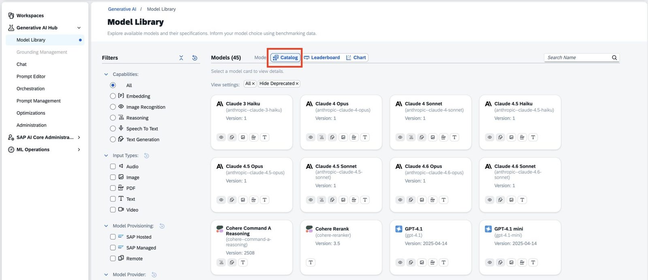Viewport: 648px width, 280px height.
Task: Click Text Generation icon on Claude 4.6 Opus card
Action: coord(411,200)
